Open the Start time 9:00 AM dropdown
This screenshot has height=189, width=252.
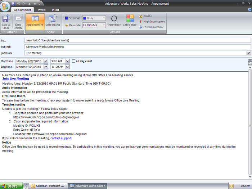coord(67,61)
